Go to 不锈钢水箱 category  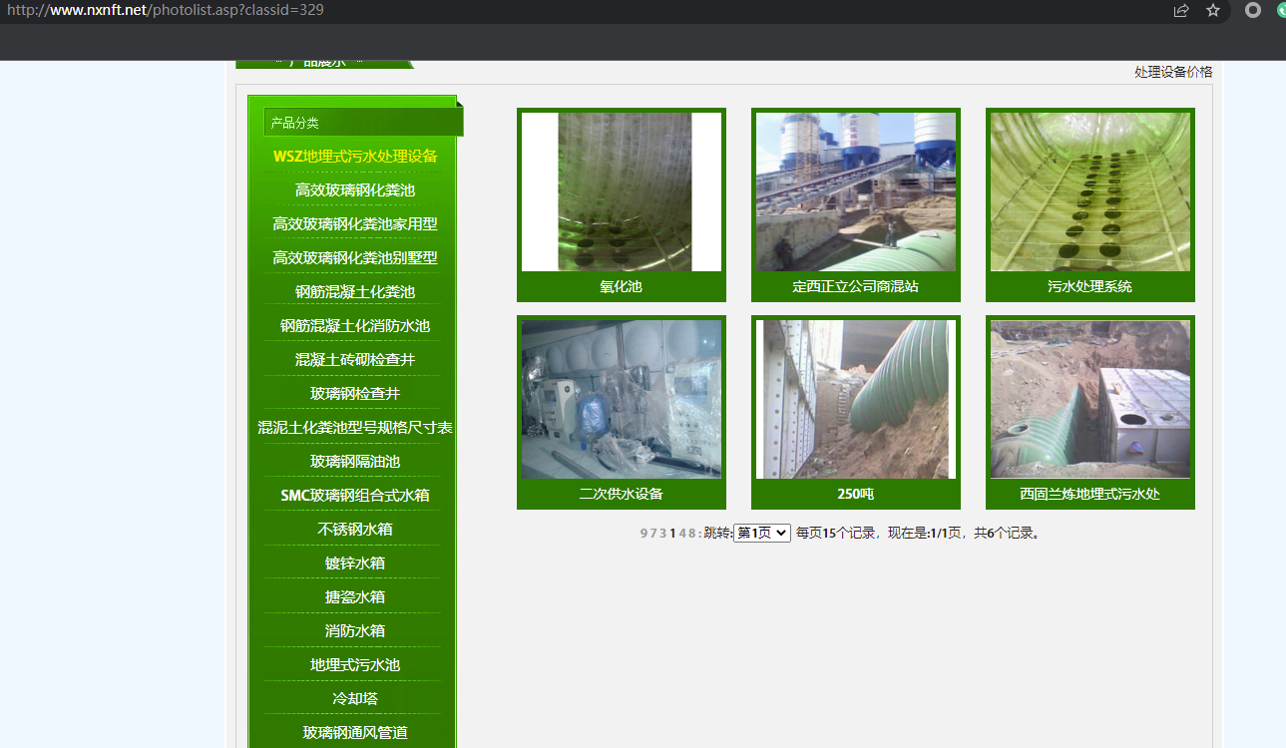pos(355,530)
